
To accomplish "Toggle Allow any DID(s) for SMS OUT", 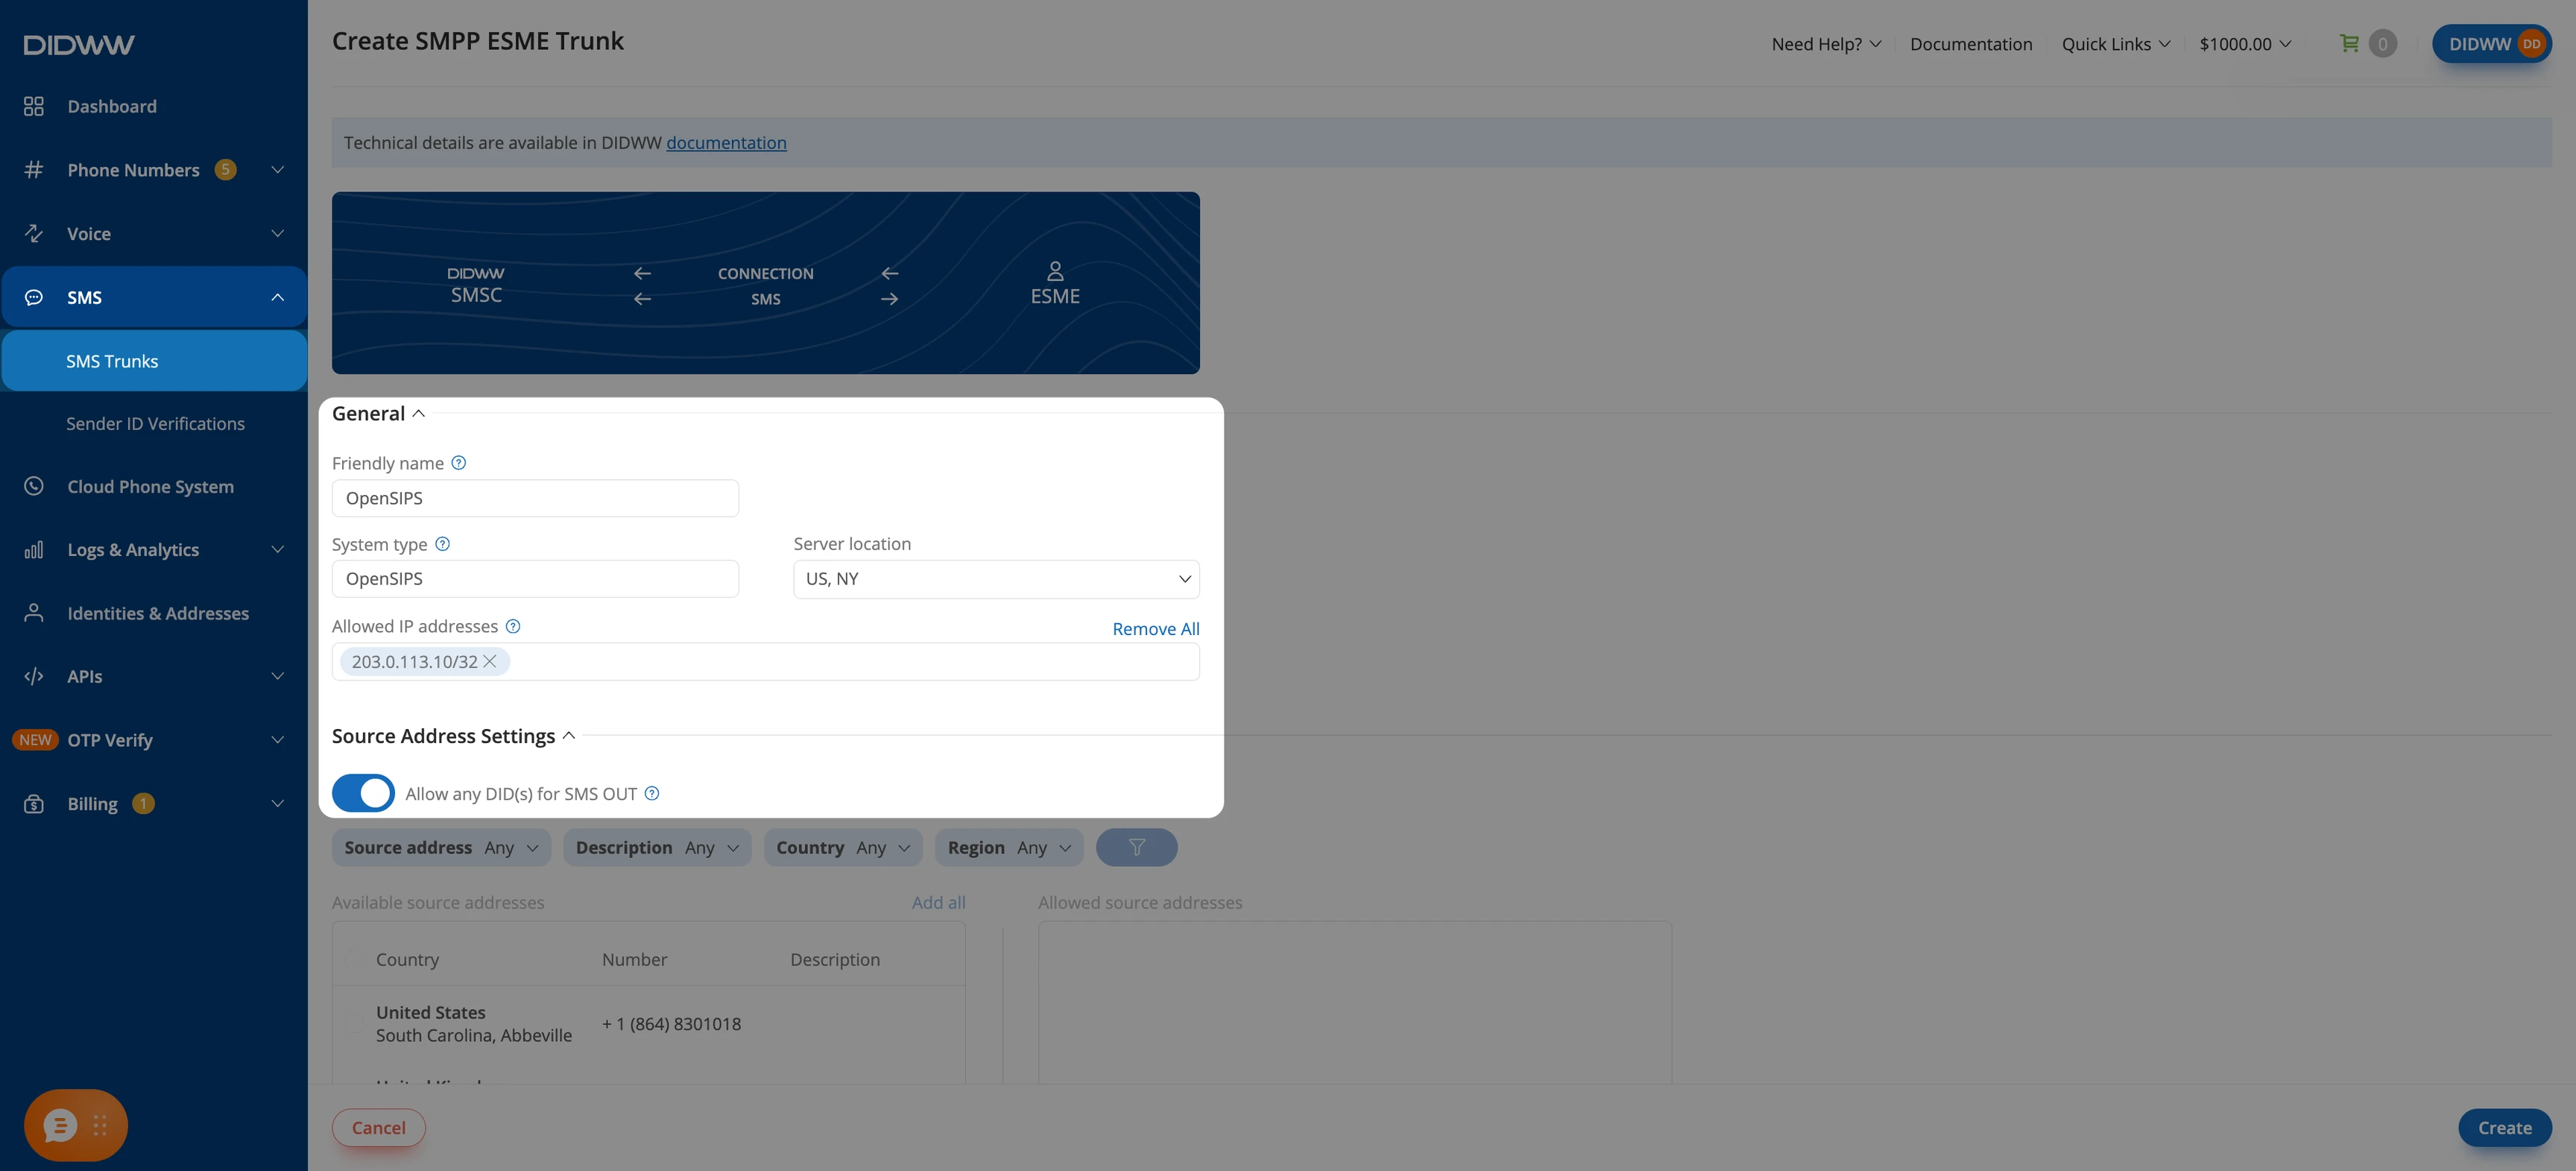I will [x=363, y=793].
